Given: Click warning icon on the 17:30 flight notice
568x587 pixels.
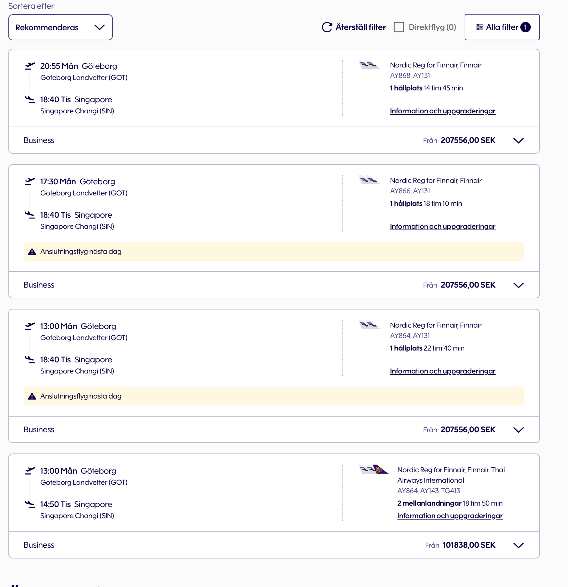Looking at the screenshot, I should tap(32, 252).
